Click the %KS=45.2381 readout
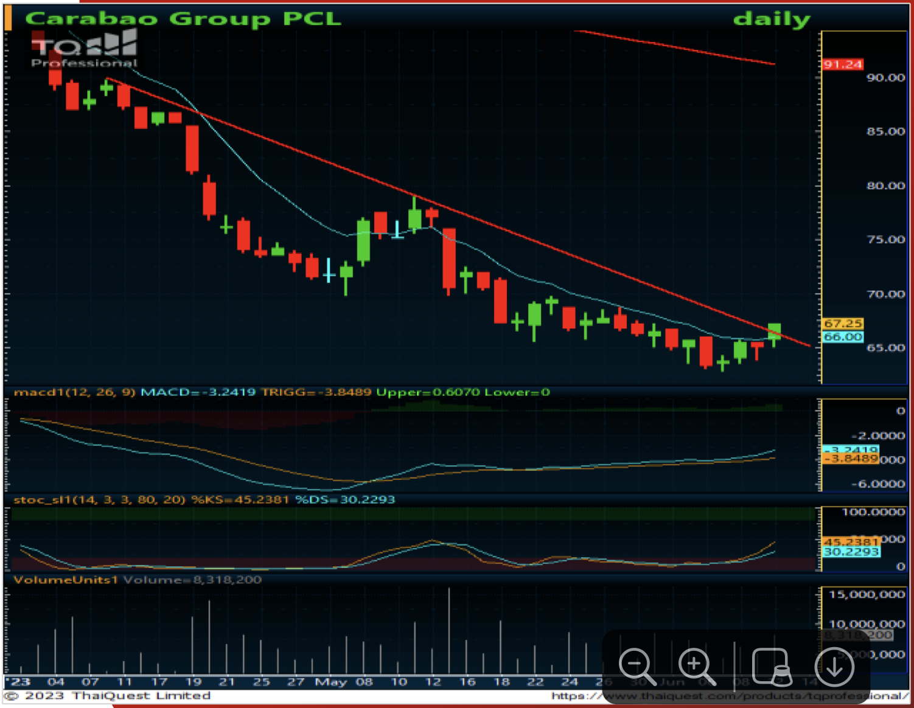 (240, 500)
